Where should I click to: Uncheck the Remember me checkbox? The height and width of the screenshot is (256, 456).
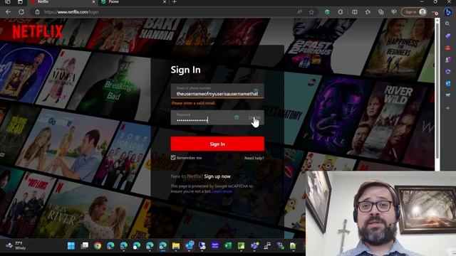(x=173, y=158)
